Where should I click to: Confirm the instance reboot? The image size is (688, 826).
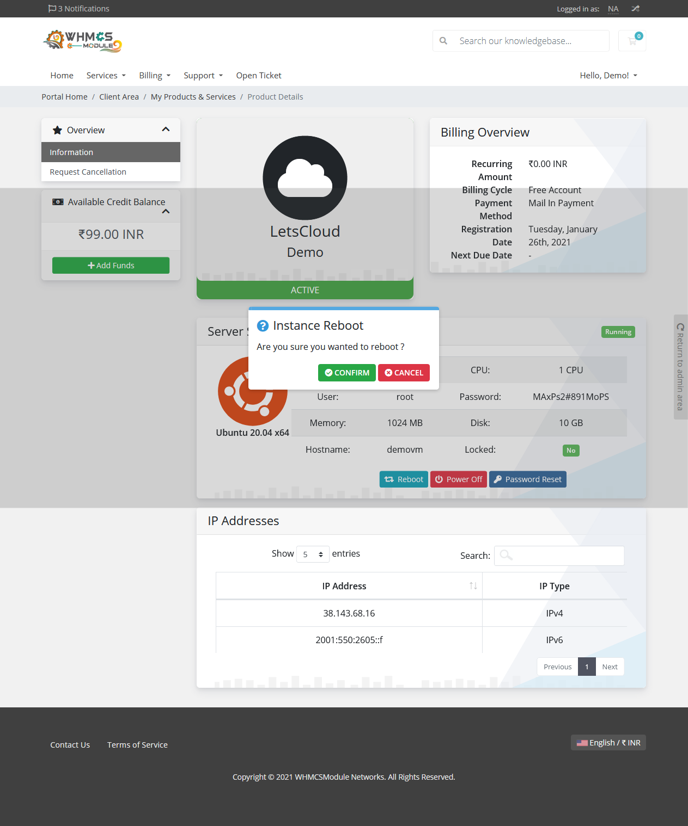tap(347, 373)
